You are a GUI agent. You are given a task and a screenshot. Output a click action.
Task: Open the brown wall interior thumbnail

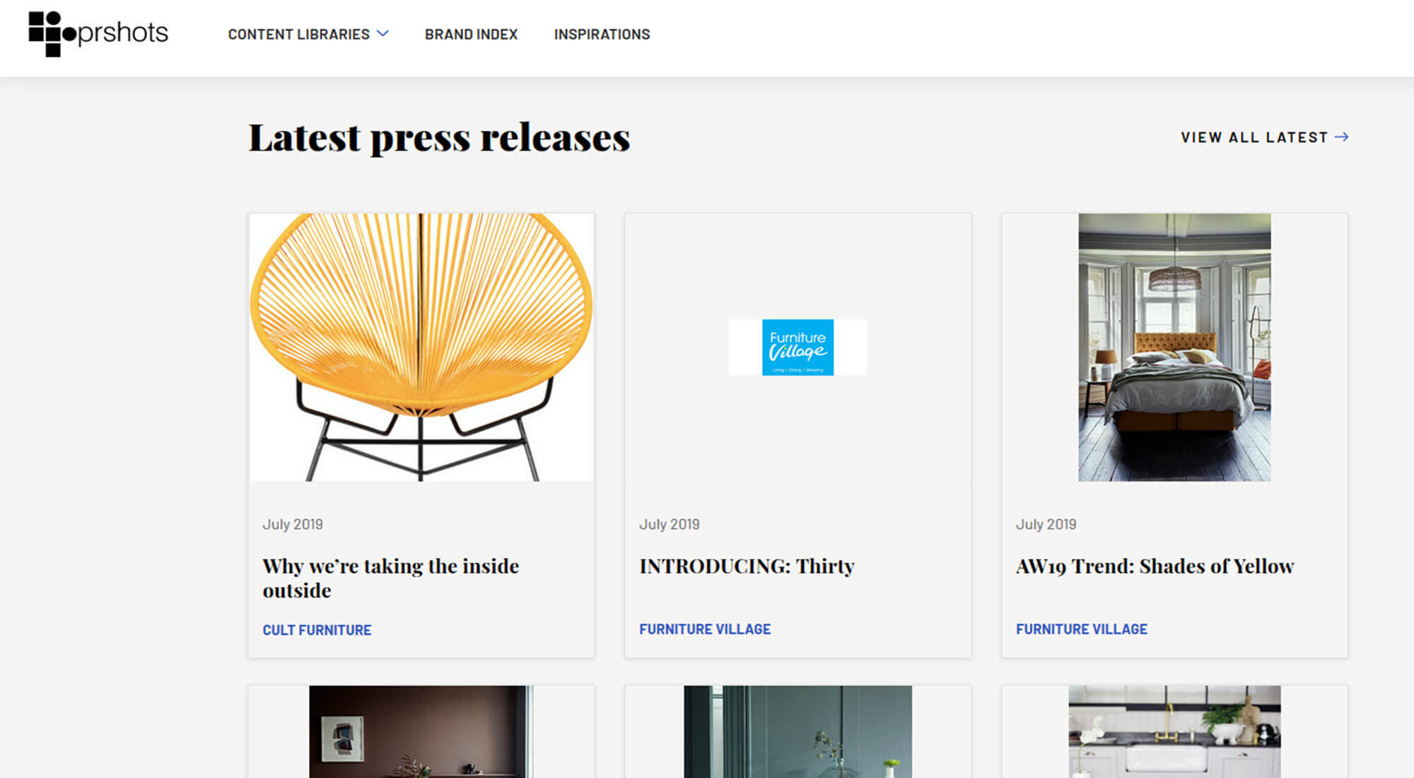pyautogui.click(x=421, y=731)
